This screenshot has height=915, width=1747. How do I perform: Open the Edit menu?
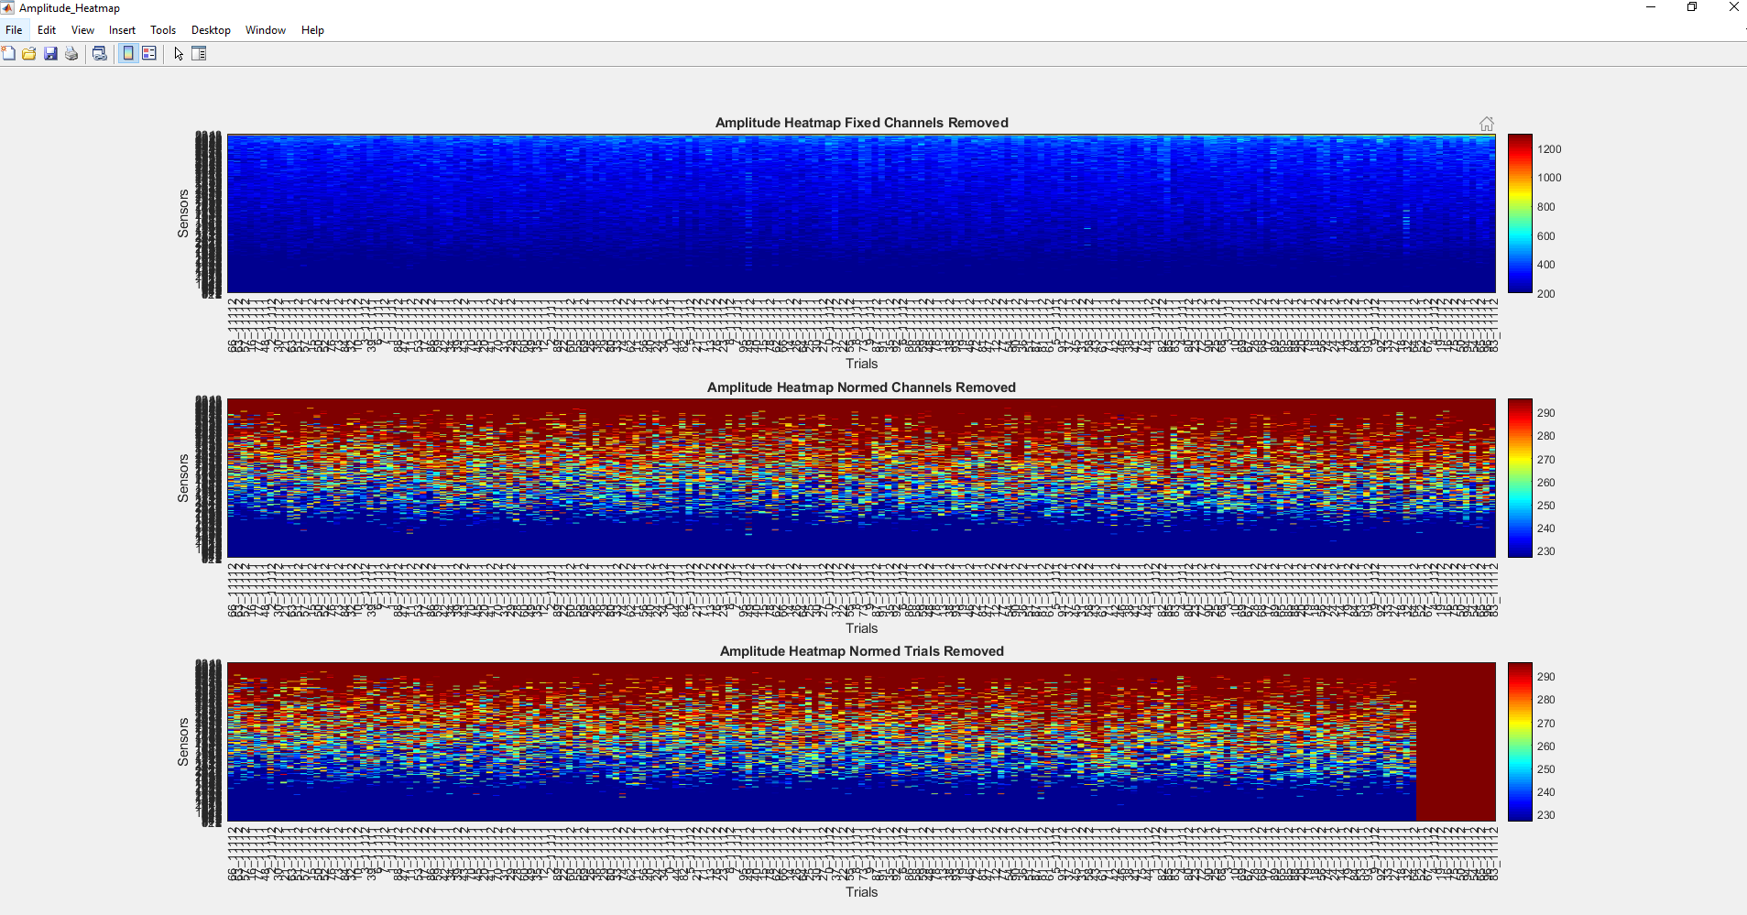(x=47, y=30)
